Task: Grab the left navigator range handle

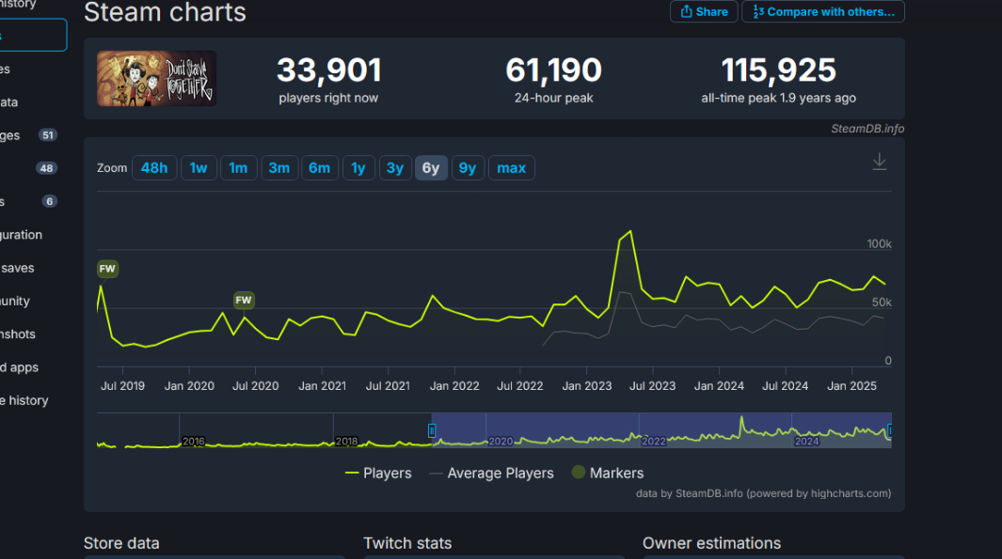Action: coord(432,430)
